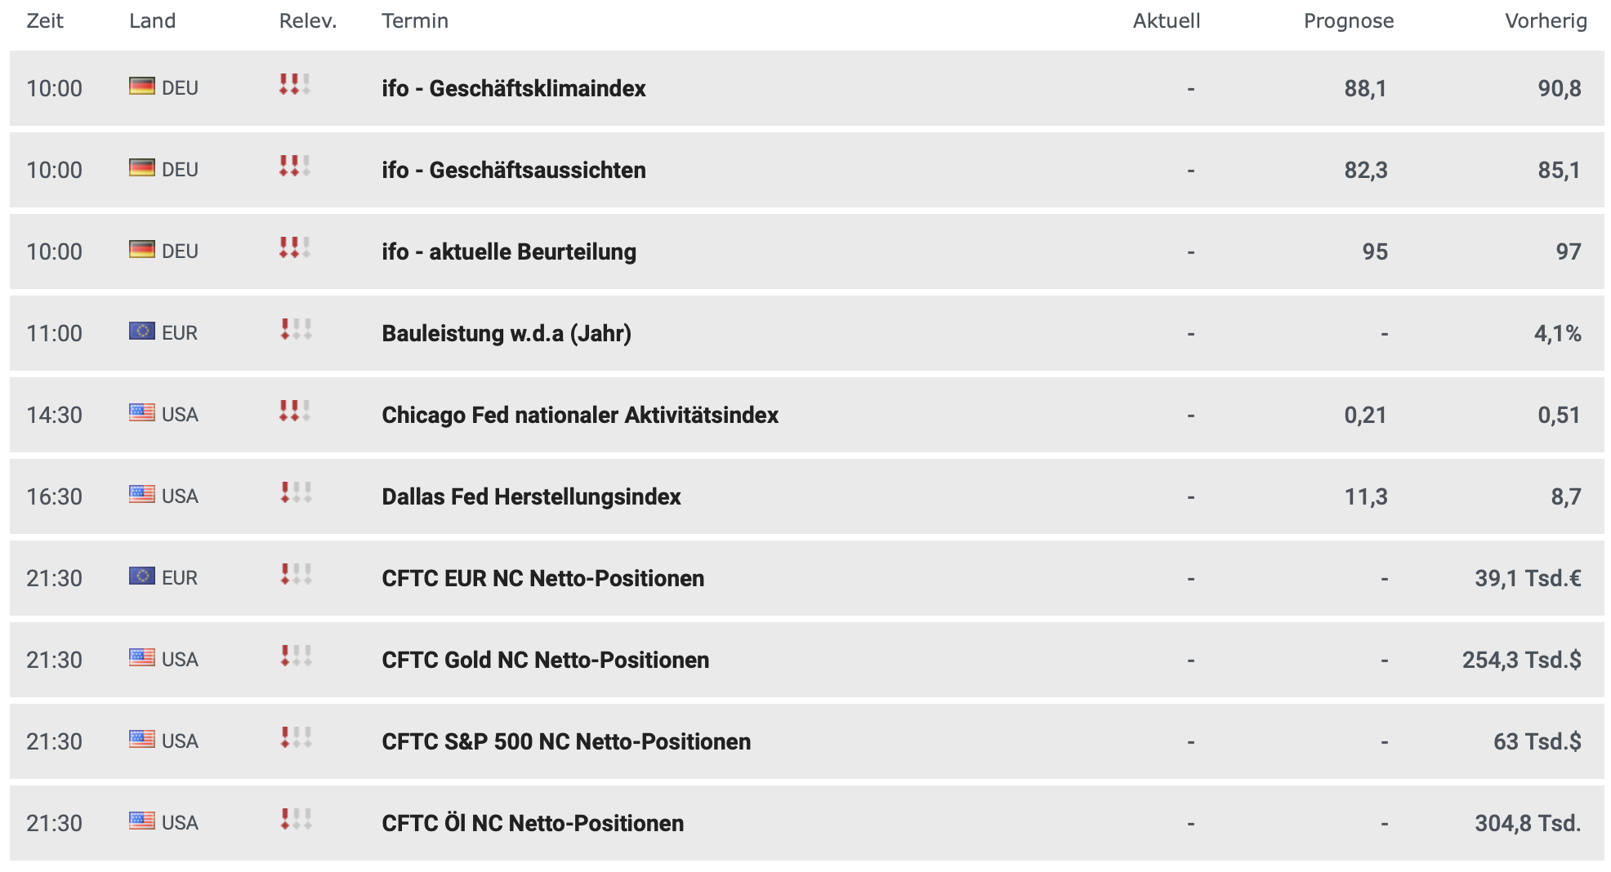Open Bauleistung w.d.a (Jahr) event

click(507, 333)
